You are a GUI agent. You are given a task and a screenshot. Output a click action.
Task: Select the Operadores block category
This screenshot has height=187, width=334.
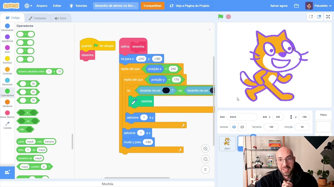[7, 93]
